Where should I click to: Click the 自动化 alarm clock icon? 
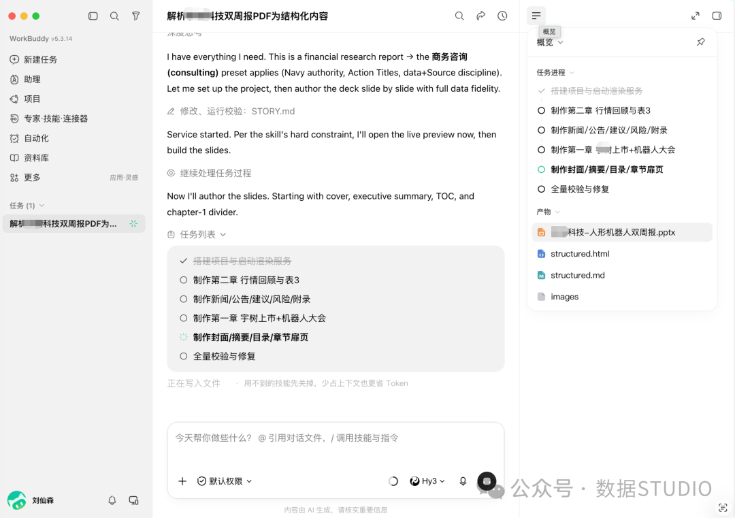click(x=14, y=138)
